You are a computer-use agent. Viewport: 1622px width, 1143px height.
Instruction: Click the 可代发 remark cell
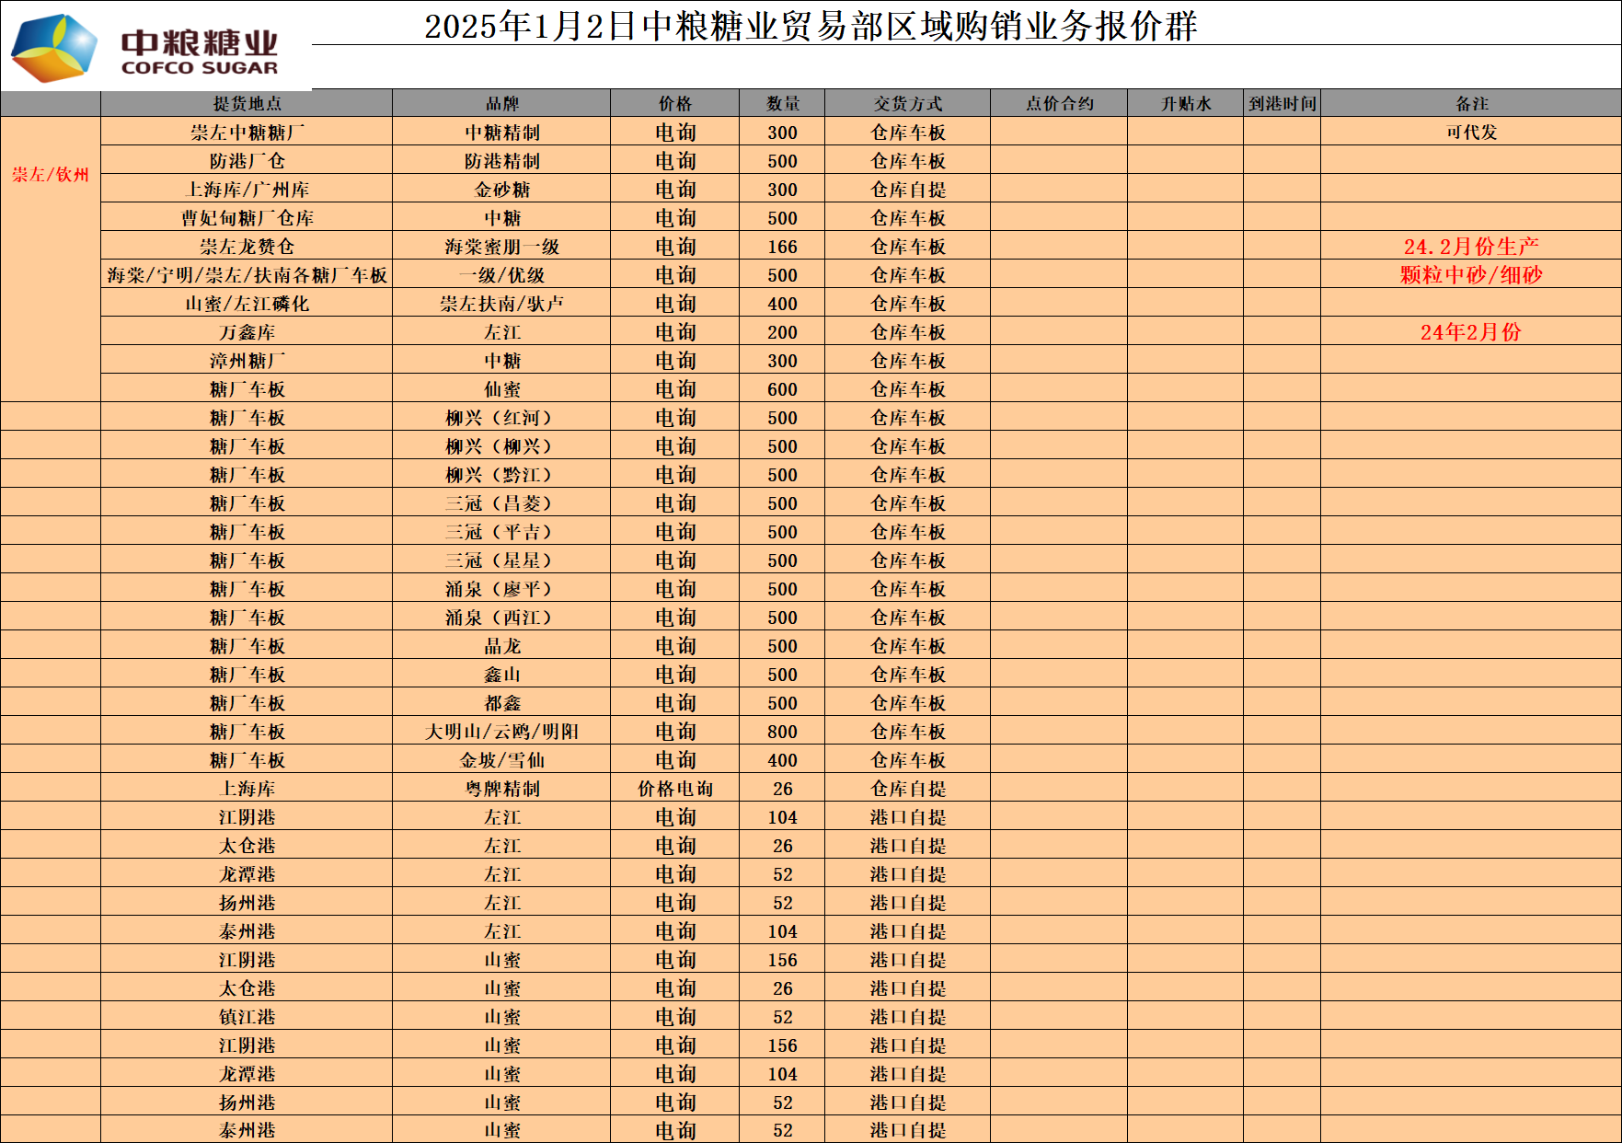point(1471,133)
